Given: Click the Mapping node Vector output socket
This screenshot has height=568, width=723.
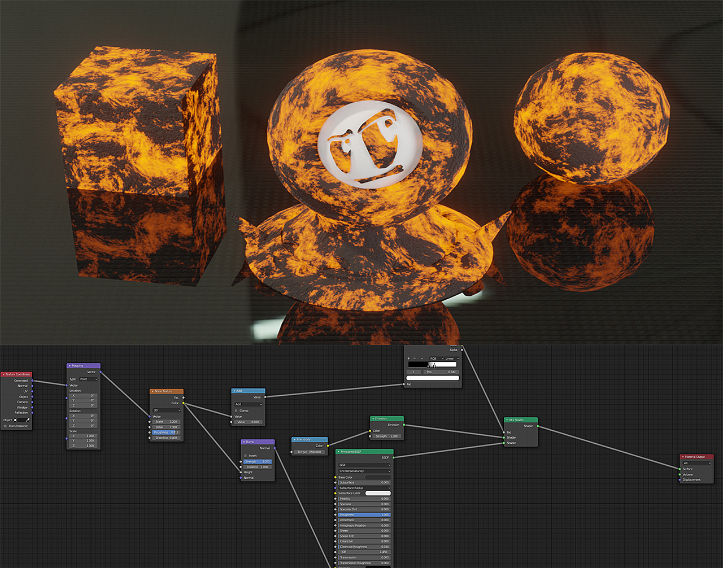Looking at the screenshot, I should tap(101, 372).
